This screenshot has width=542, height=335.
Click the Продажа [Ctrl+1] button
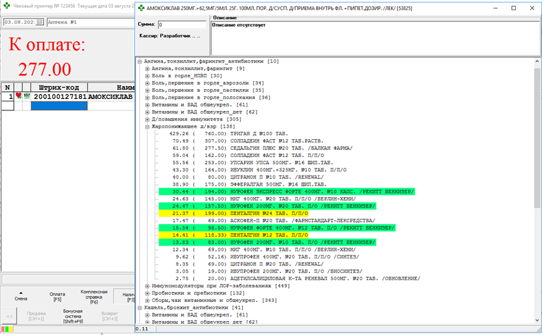click(x=36, y=316)
